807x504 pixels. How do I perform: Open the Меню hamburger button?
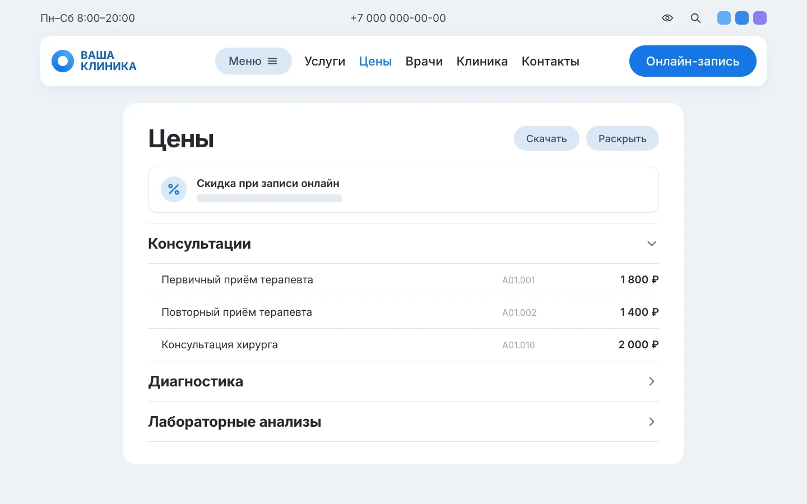[x=253, y=61]
